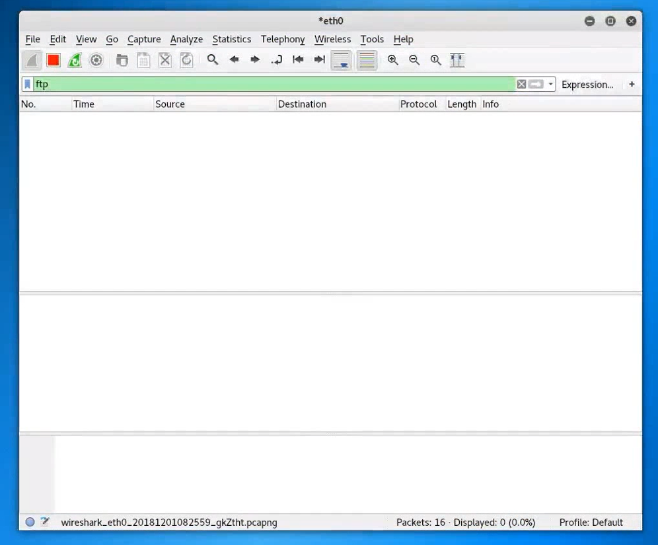This screenshot has width=658, height=545.
Task: Open the Analyze menu
Action: (187, 40)
